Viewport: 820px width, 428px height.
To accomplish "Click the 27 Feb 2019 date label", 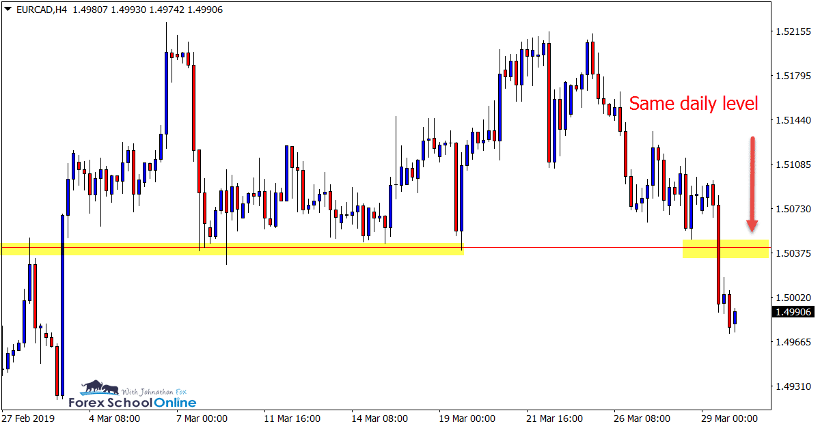I will coord(28,418).
